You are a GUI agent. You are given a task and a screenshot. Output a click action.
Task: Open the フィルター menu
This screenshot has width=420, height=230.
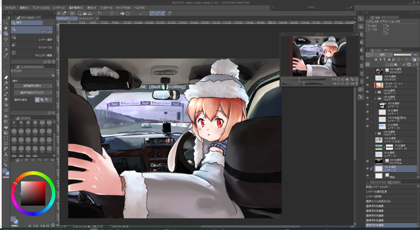[x=106, y=8]
